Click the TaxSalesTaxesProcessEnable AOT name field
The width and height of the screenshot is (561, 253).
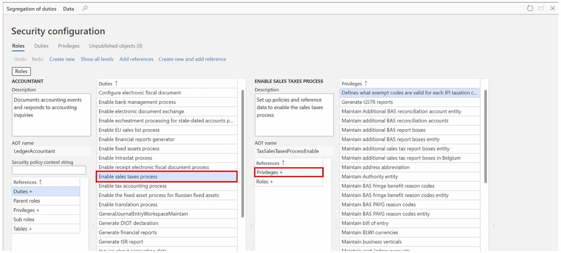(294, 151)
